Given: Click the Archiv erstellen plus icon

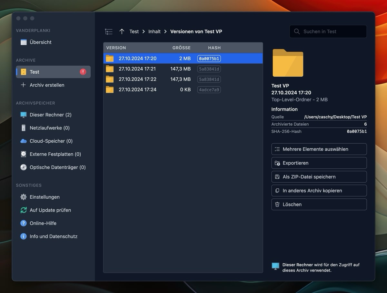Looking at the screenshot, I should (x=23, y=85).
